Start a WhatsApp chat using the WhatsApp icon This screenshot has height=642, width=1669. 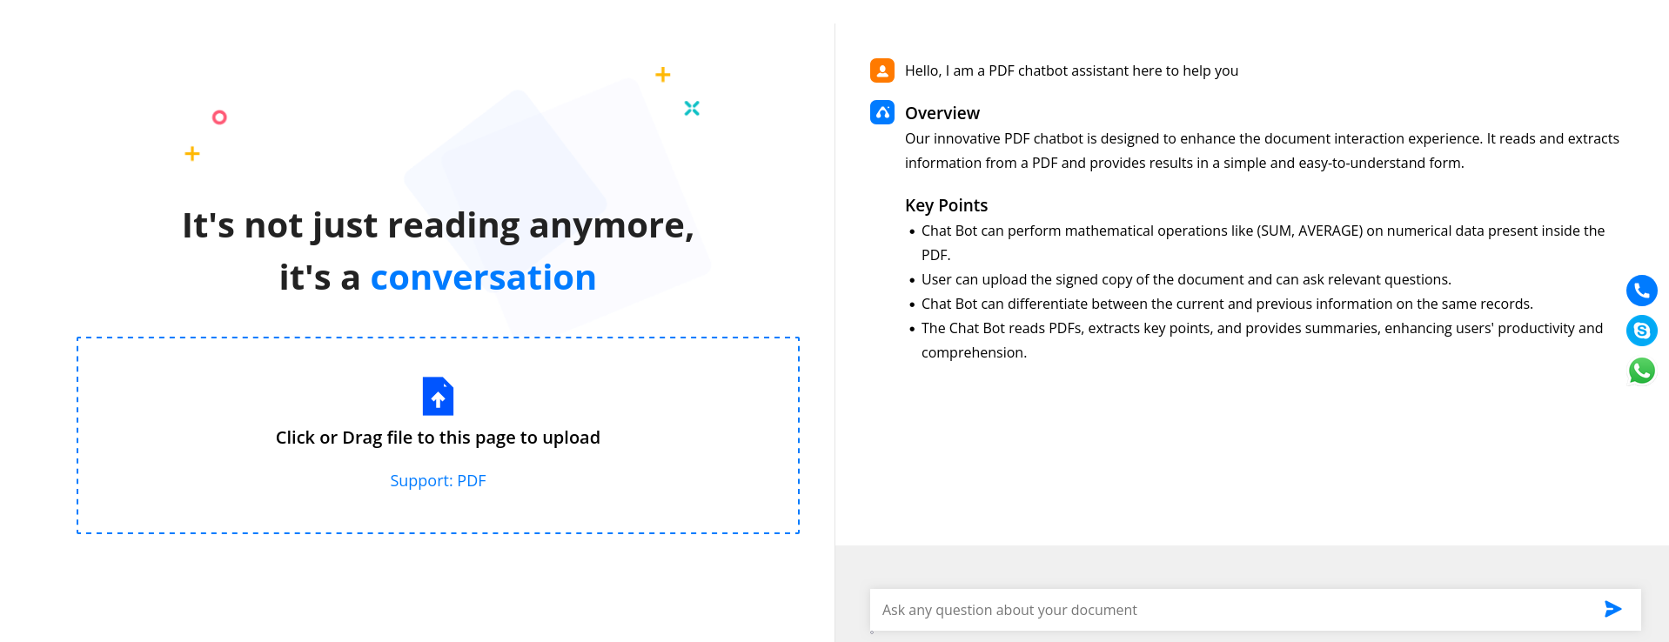click(1641, 371)
